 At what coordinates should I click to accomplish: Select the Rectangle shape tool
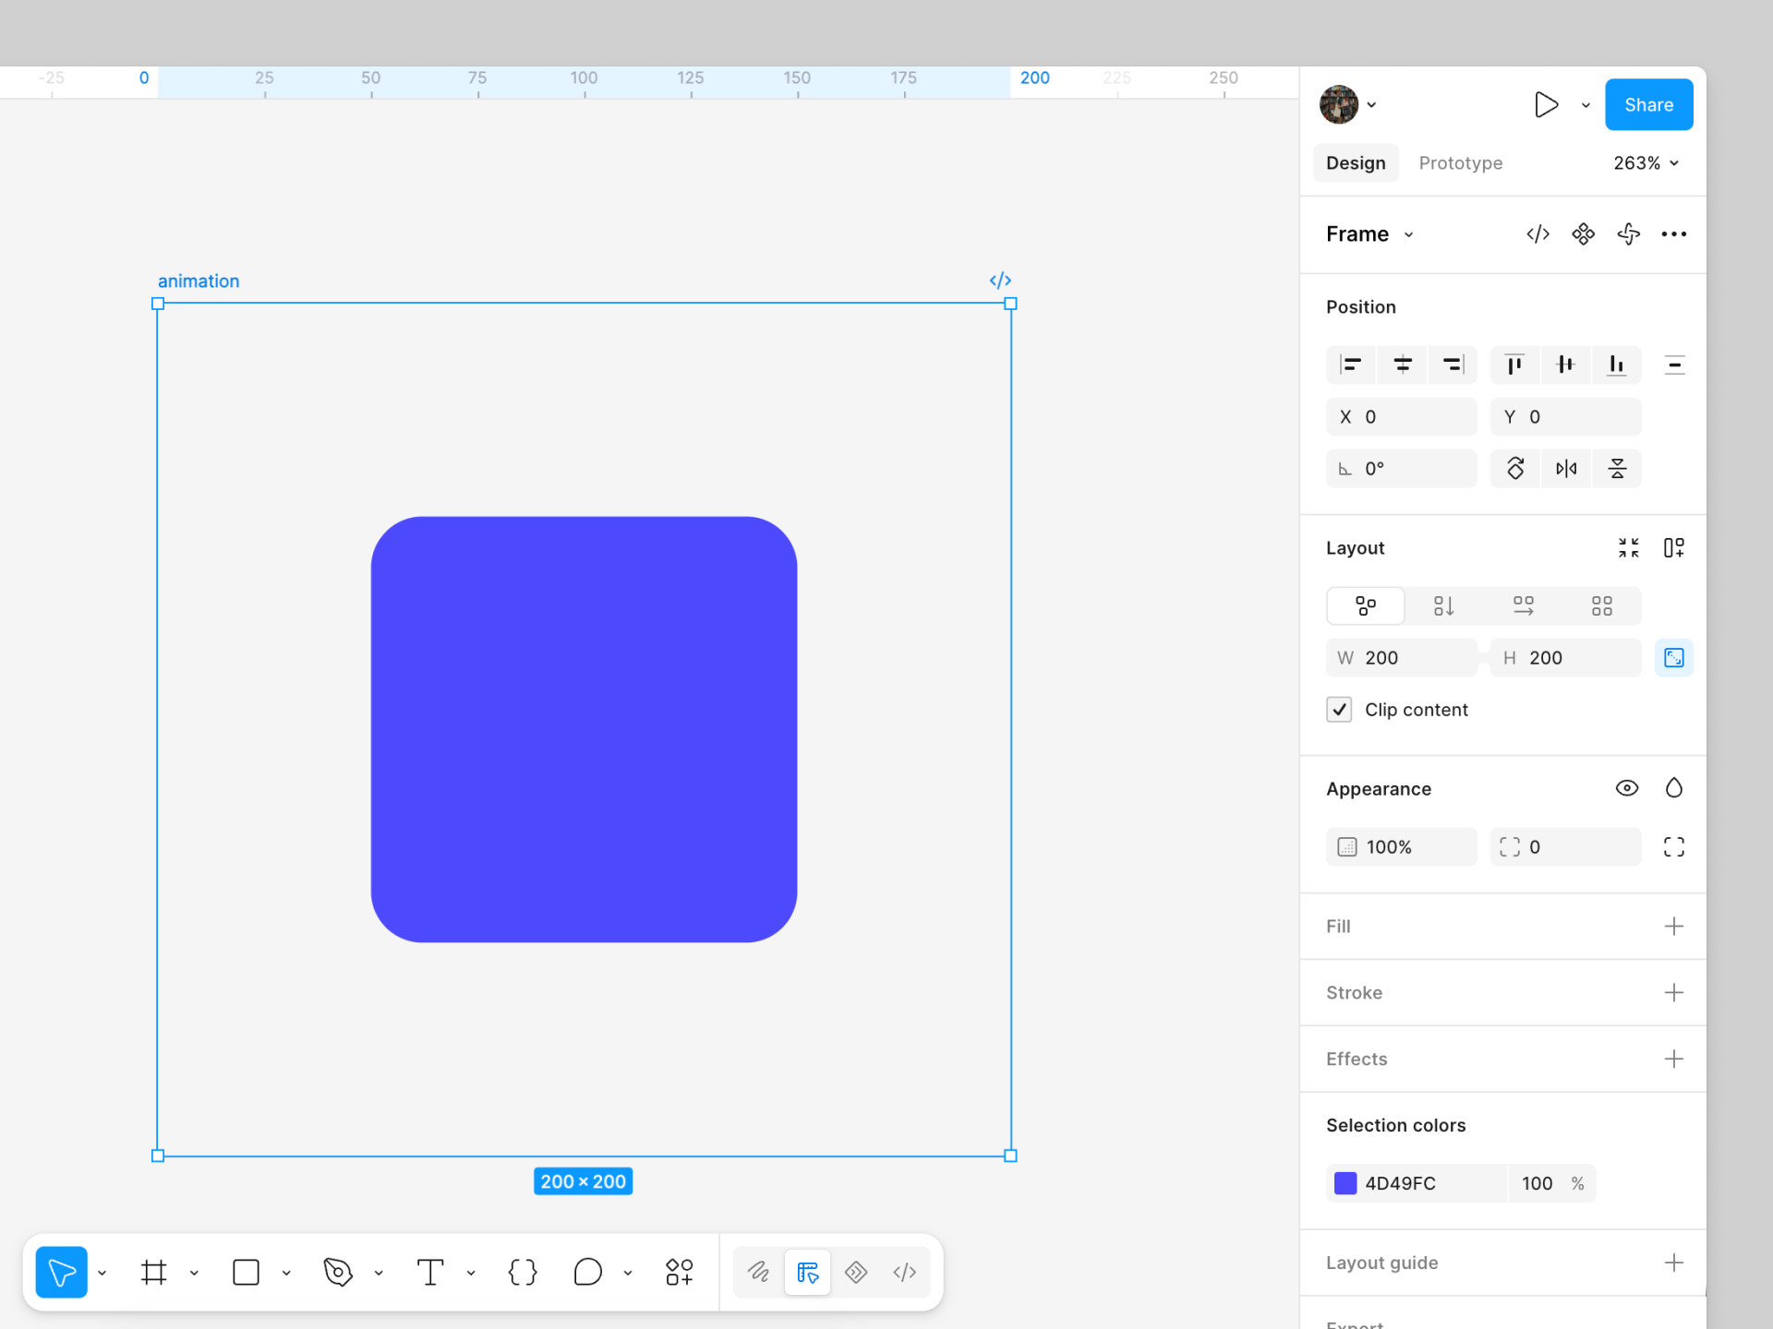pos(246,1273)
